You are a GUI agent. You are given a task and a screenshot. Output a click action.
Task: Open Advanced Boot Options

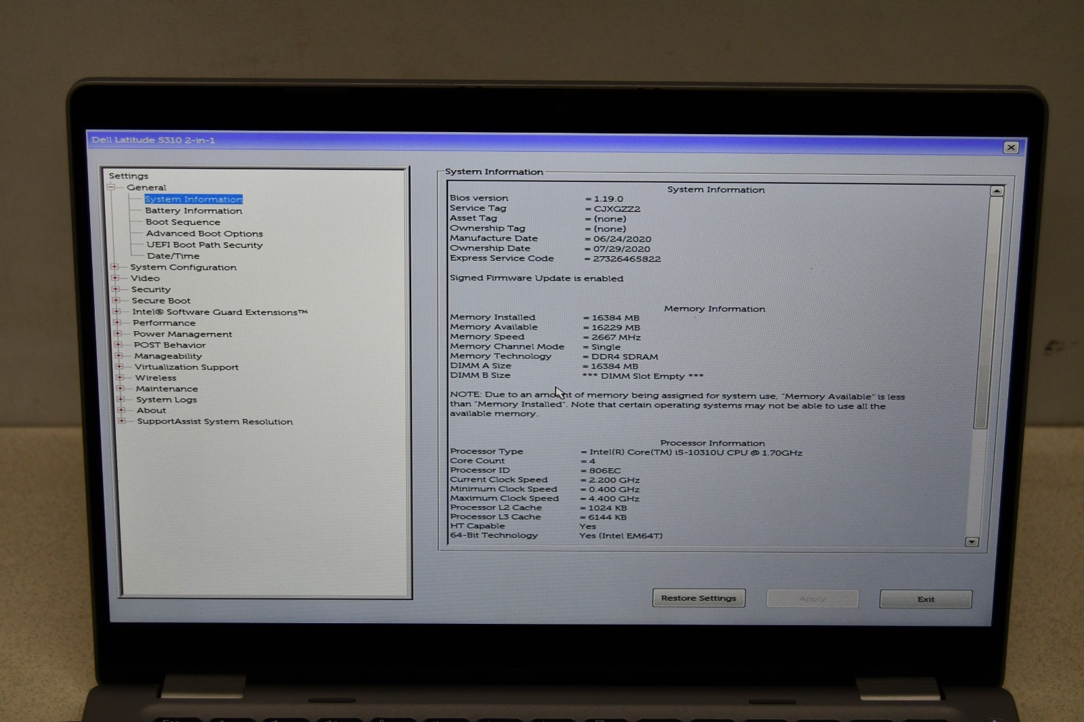coord(204,234)
